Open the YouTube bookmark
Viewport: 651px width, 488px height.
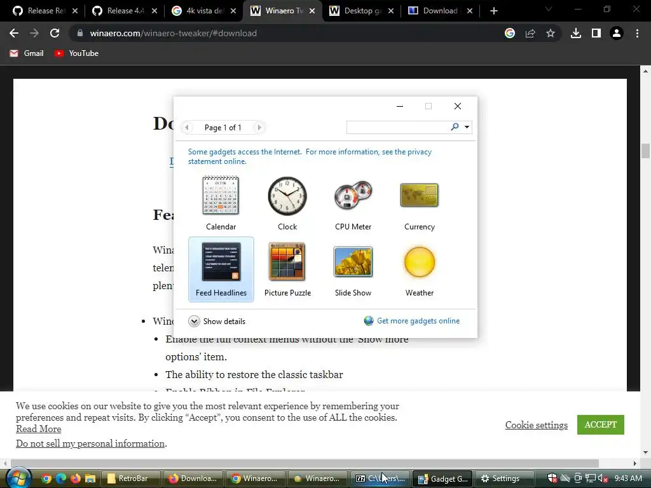[76, 53]
